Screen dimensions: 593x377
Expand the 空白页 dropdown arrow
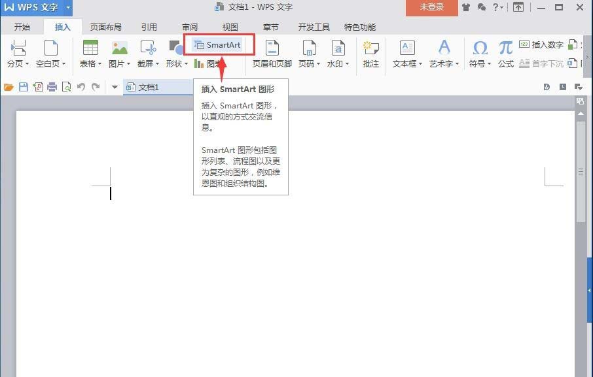tap(63, 64)
